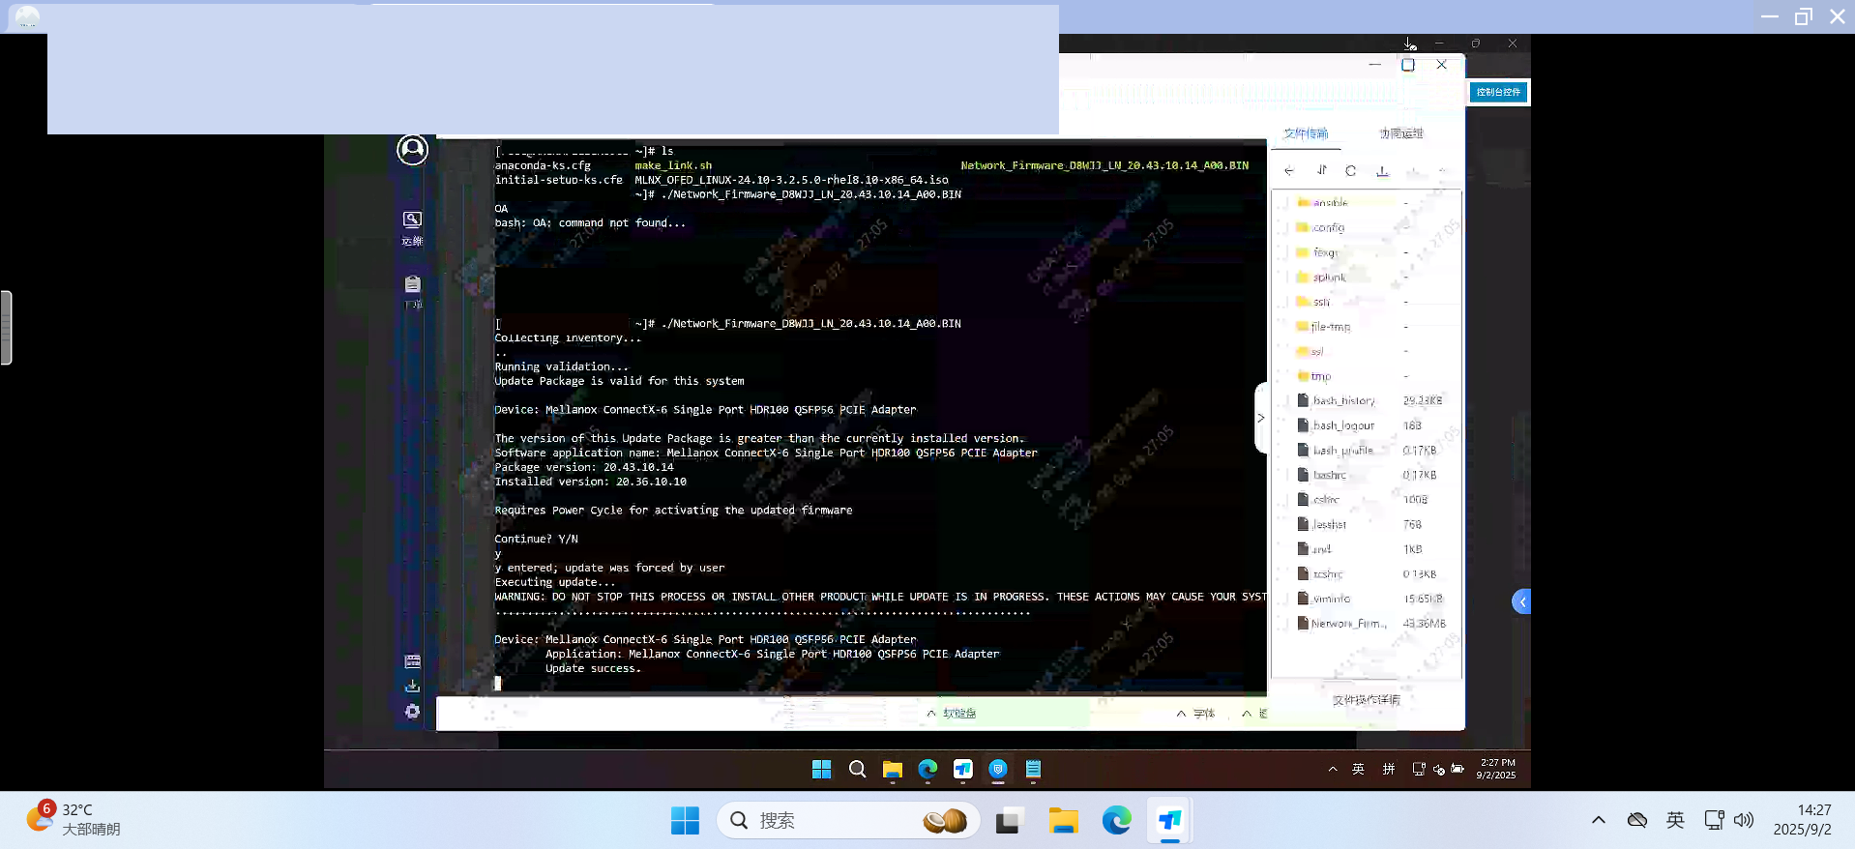
Task: Open the session list icon in lower sidebar
Action: pos(412,661)
